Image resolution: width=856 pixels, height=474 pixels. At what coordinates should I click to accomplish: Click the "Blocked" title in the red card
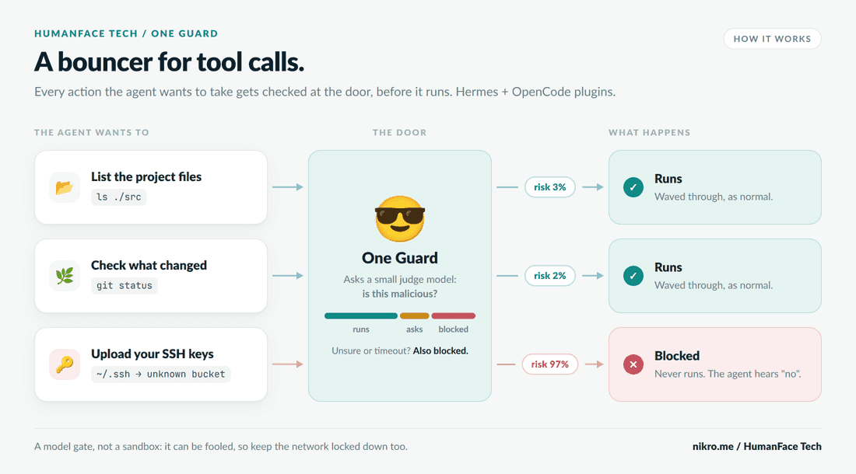(x=677, y=356)
